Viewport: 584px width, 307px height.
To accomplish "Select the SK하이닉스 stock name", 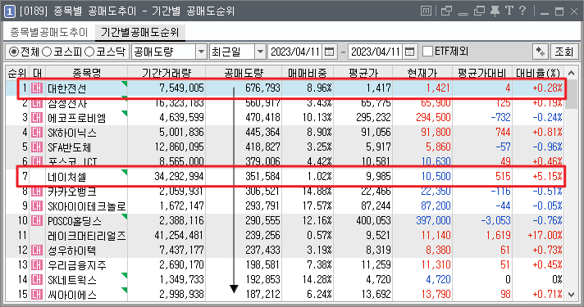I will coord(72,133).
